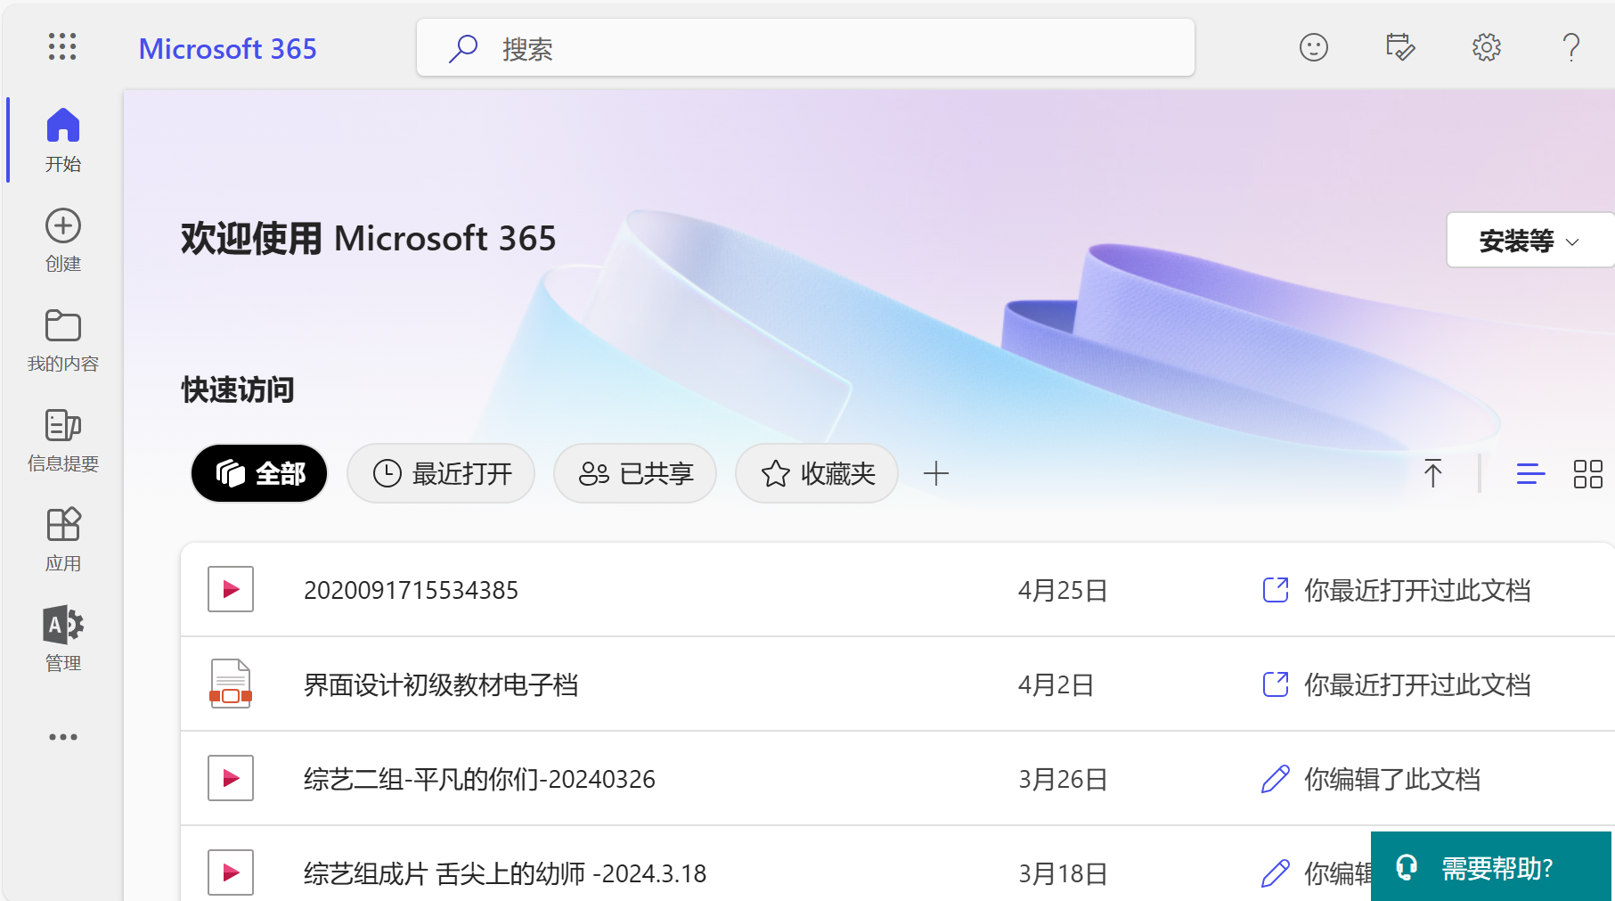
Task: Switch to list view layout
Action: (1530, 473)
